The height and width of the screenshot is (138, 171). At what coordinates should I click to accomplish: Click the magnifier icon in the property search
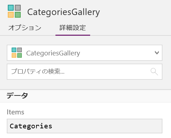(x=154, y=72)
